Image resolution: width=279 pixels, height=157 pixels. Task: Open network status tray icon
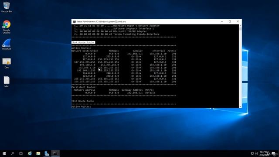point(252,154)
